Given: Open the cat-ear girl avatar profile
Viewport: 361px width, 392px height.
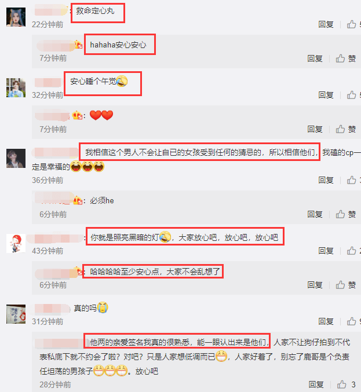Looking at the screenshot, I should pyautogui.click(x=16, y=17).
